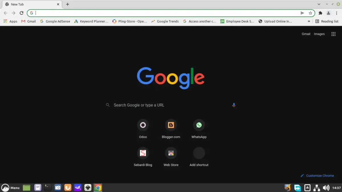This screenshot has height=192, width=342.
Task: Open the Apps bookmark
Action: pos(11,21)
